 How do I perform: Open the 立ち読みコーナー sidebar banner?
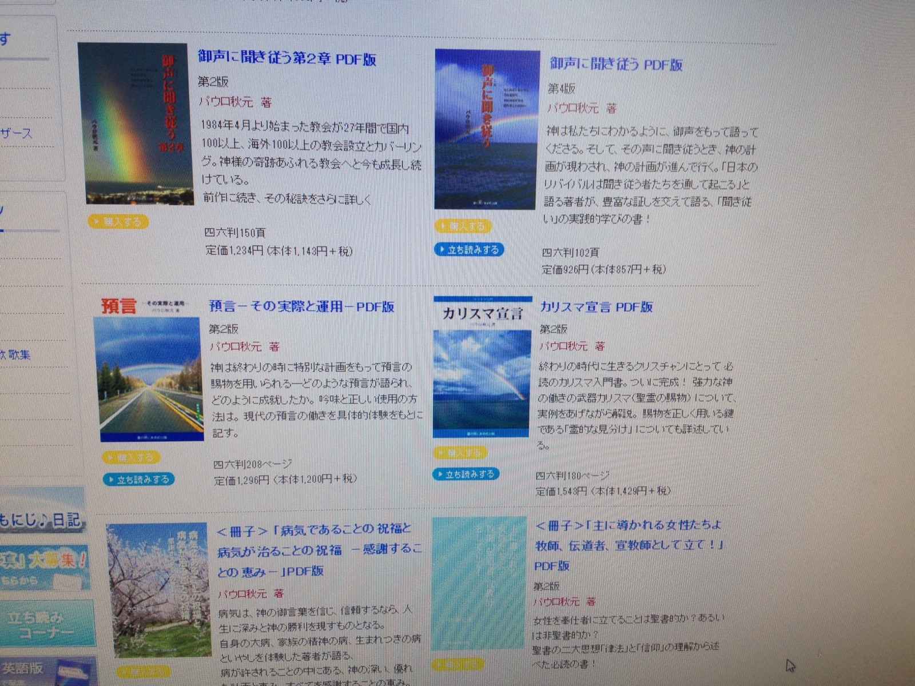tap(46, 624)
